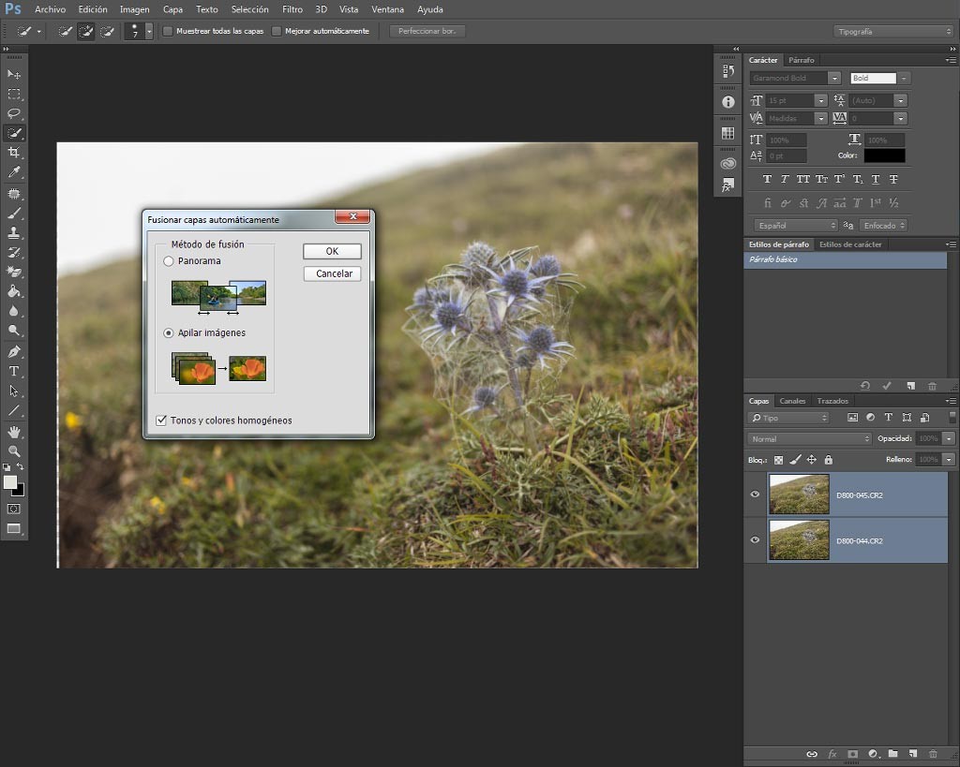Open the Tipografía workspace dropdown
The image size is (960, 767).
(893, 31)
